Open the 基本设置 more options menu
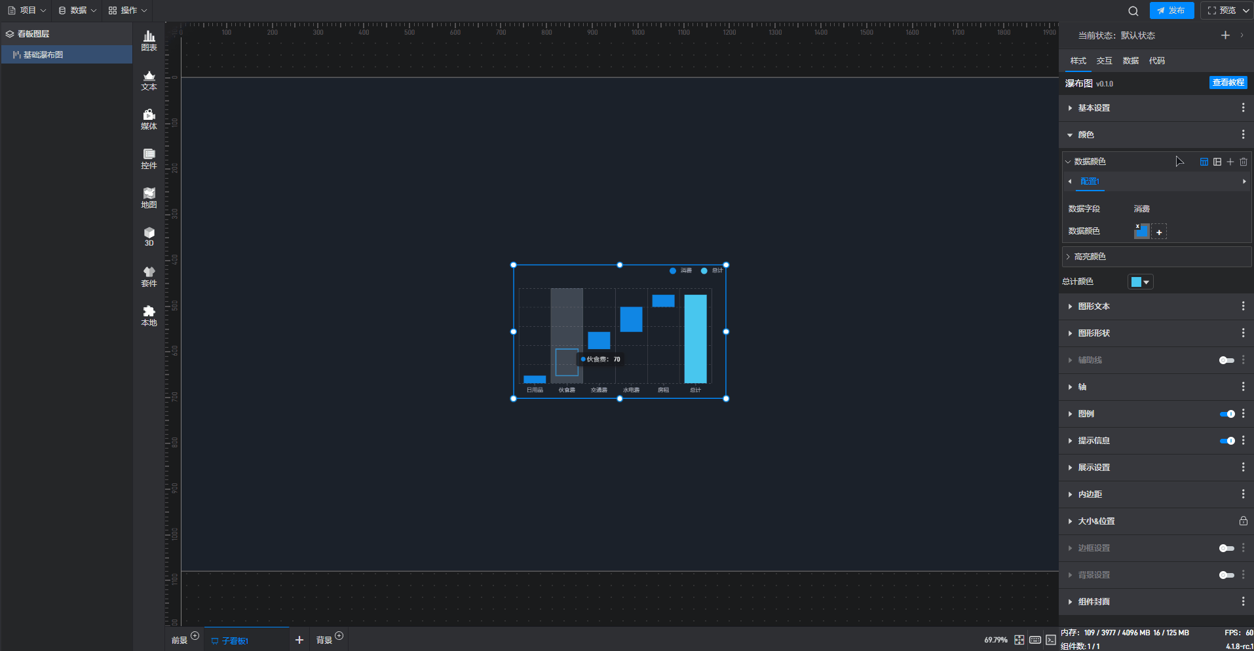This screenshot has width=1254, height=651. (x=1244, y=108)
